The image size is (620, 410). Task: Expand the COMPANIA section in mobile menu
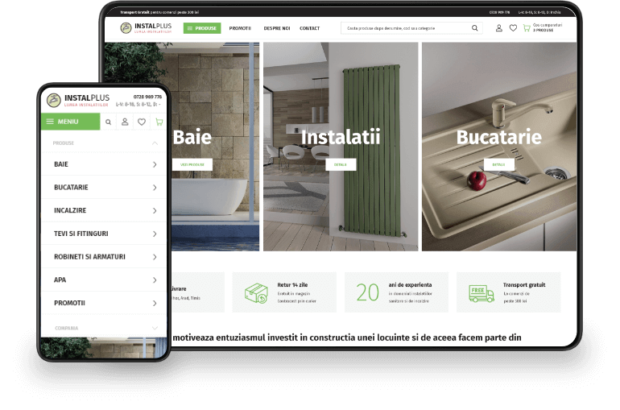pyautogui.click(x=155, y=328)
